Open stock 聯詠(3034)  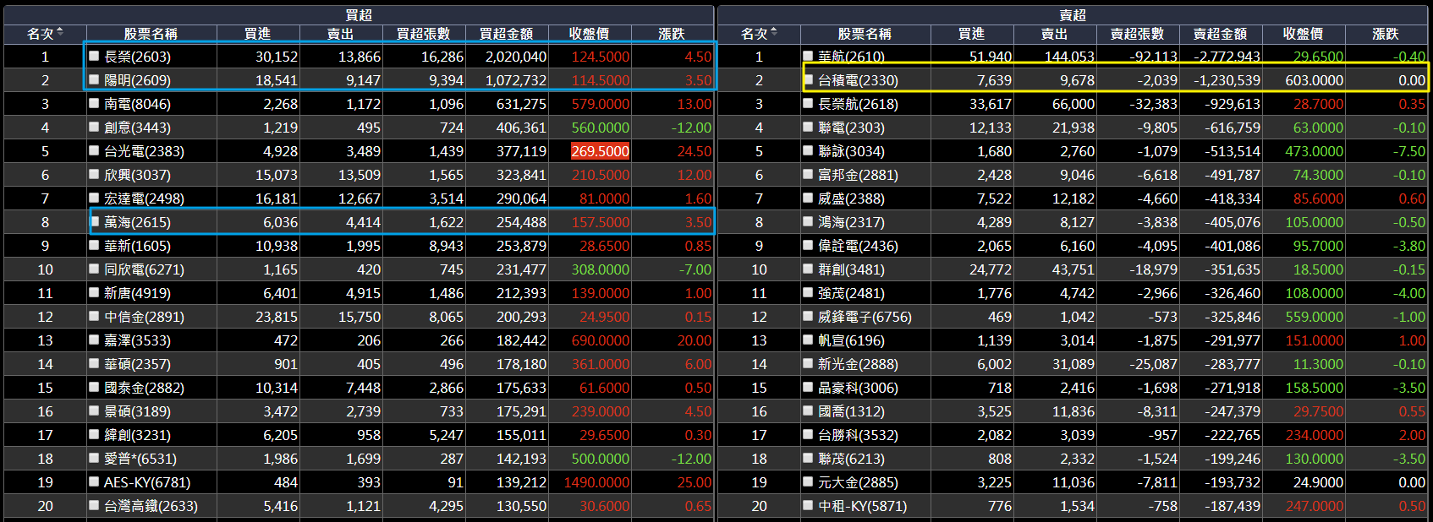[x=851, y=151]
